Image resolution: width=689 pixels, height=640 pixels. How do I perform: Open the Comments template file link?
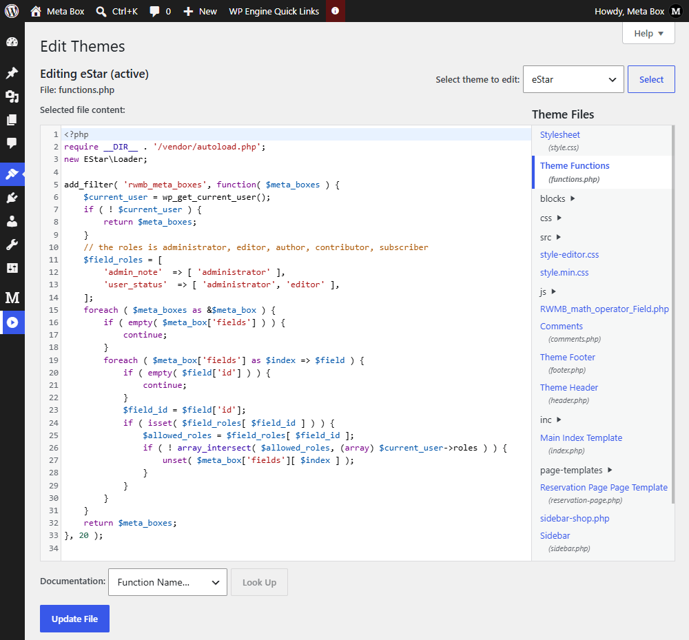coord(561,327)
